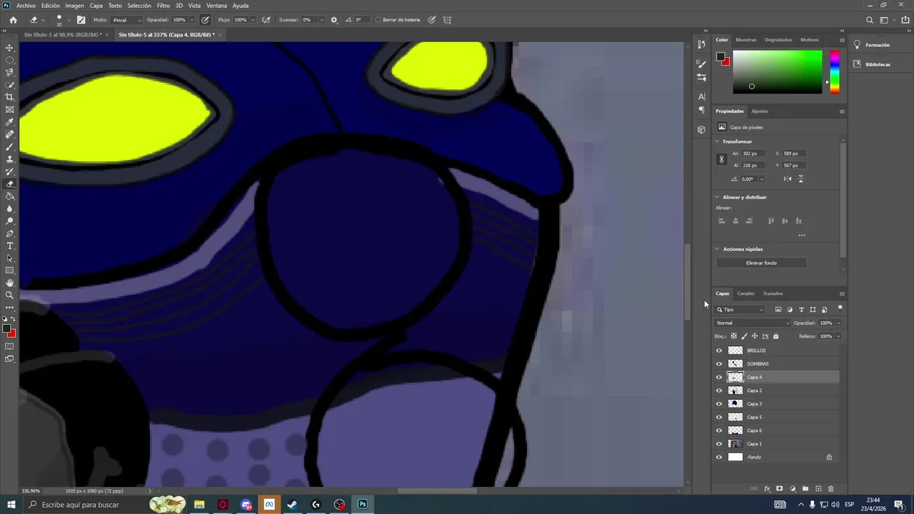Toggle visibility of Capa 2
The width and height of the screenshot is (914, 514).
pyautogui.click(x=719, y=390)
